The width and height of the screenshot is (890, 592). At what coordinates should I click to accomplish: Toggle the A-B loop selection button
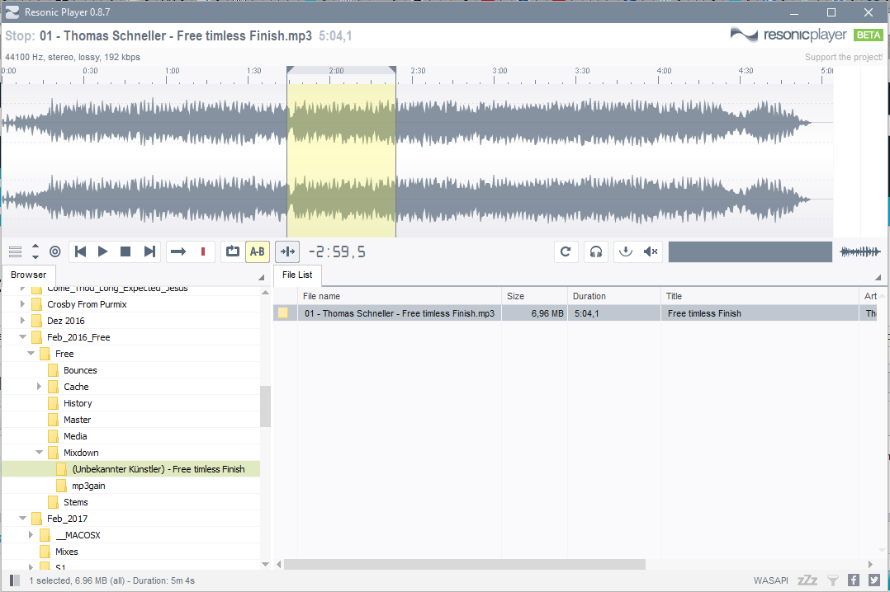tap(257, 251)
